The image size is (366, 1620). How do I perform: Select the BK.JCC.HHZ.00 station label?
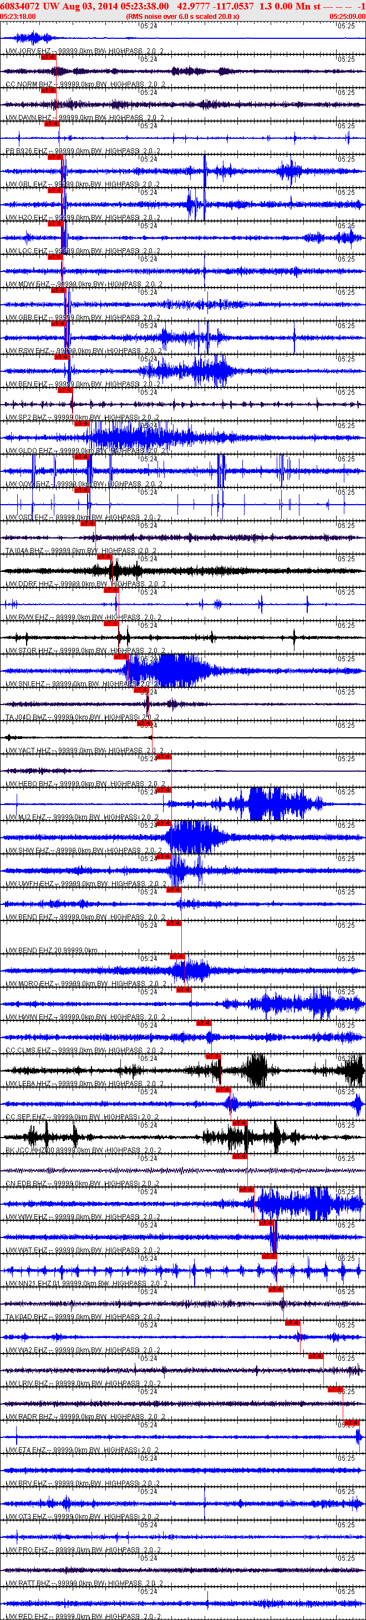(x=30, y=1151)
